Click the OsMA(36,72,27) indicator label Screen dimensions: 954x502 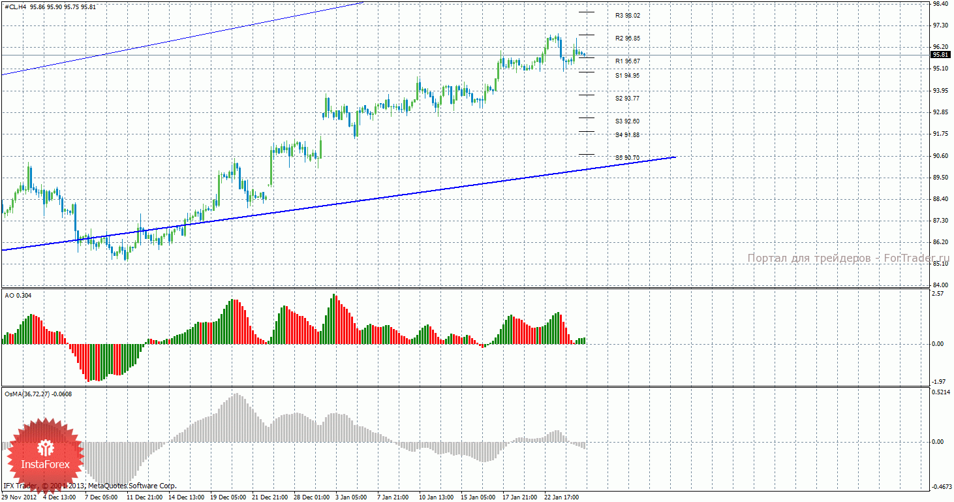click(x=27, y=394)
